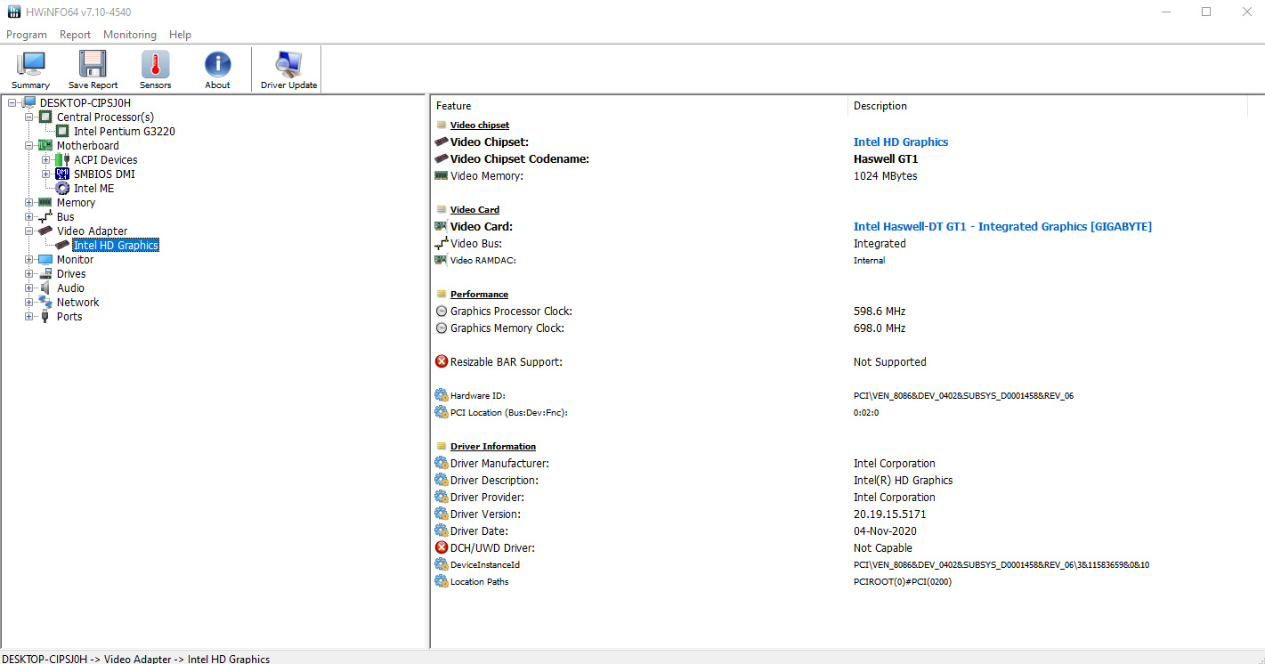Click the Haswell GT1 codename value
The width and height of the screenshot is (1265, 664).
click(886, 158)
